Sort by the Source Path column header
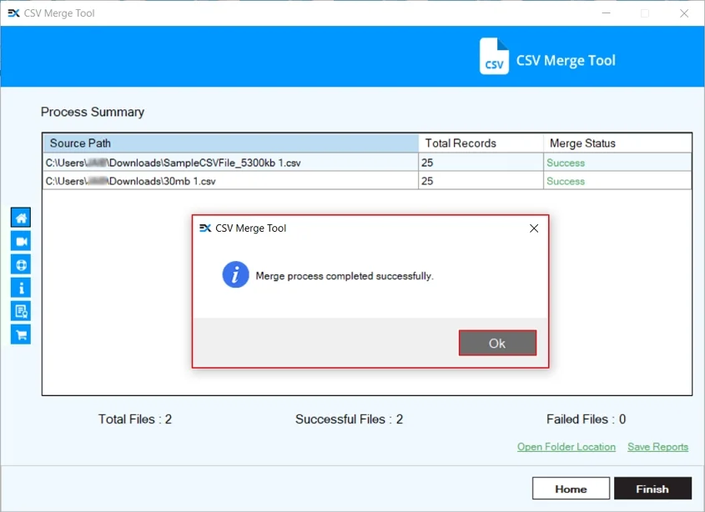This screenshot has width=705, height=512. (229, 143)
